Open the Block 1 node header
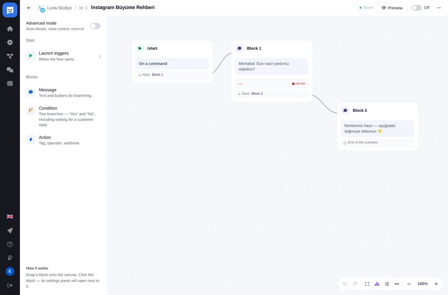 click(x=272, y=48)
